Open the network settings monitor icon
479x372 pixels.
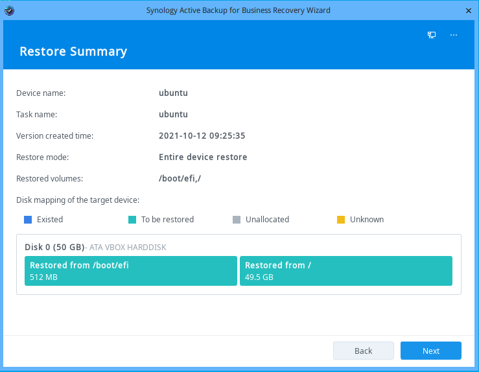pos(432,35)
